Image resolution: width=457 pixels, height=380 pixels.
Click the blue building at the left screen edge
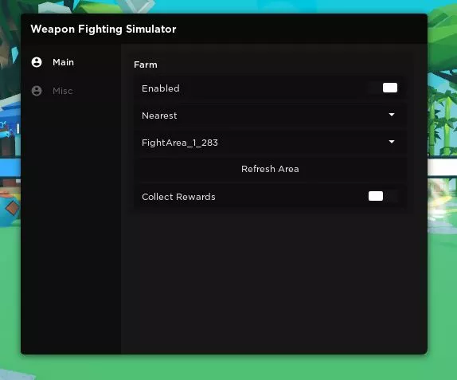point(10,128)
